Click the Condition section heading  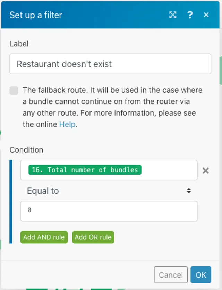[x=26, y=150]
